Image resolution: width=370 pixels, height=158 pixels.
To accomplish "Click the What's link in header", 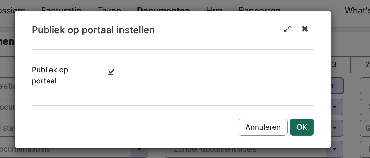I will 357,10.
